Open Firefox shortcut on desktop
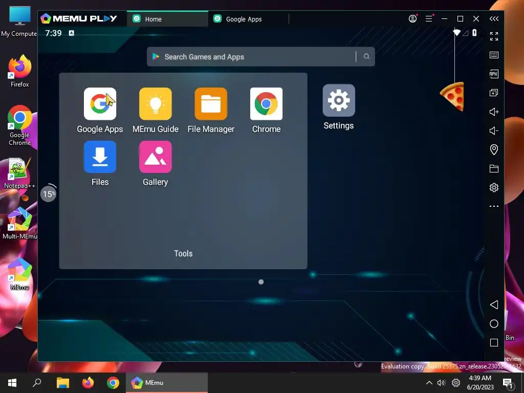524x393 pixels. (20, 71)
